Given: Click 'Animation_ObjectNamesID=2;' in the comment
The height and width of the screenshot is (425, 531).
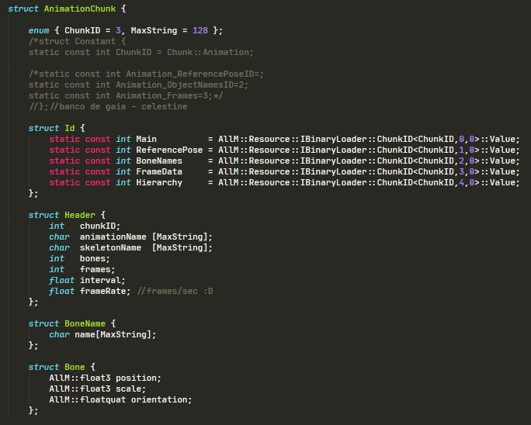Looking at the screenshot, I should (182, 85).
